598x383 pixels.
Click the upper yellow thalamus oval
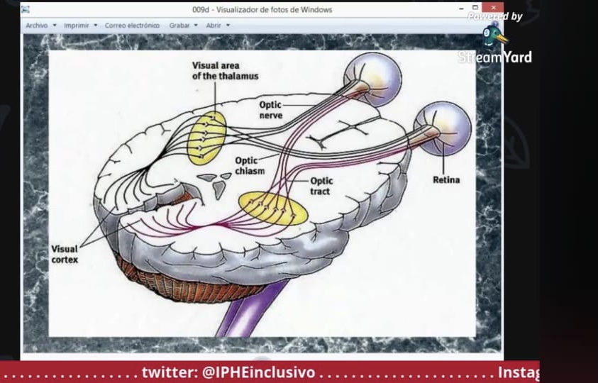[206, 138]
